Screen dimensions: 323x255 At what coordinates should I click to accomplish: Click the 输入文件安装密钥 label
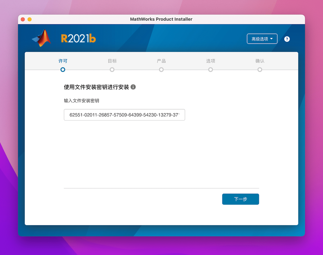[82, 101]
